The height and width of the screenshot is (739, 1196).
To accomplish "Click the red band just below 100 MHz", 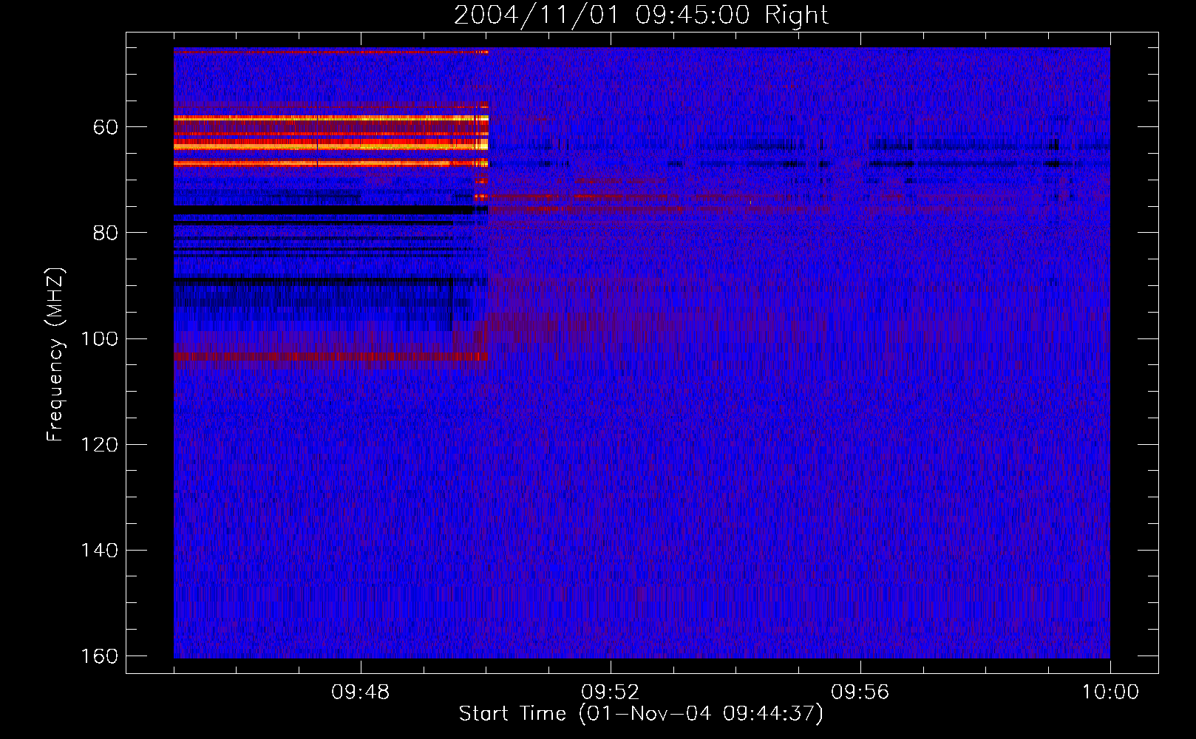I will coord(330,357).
